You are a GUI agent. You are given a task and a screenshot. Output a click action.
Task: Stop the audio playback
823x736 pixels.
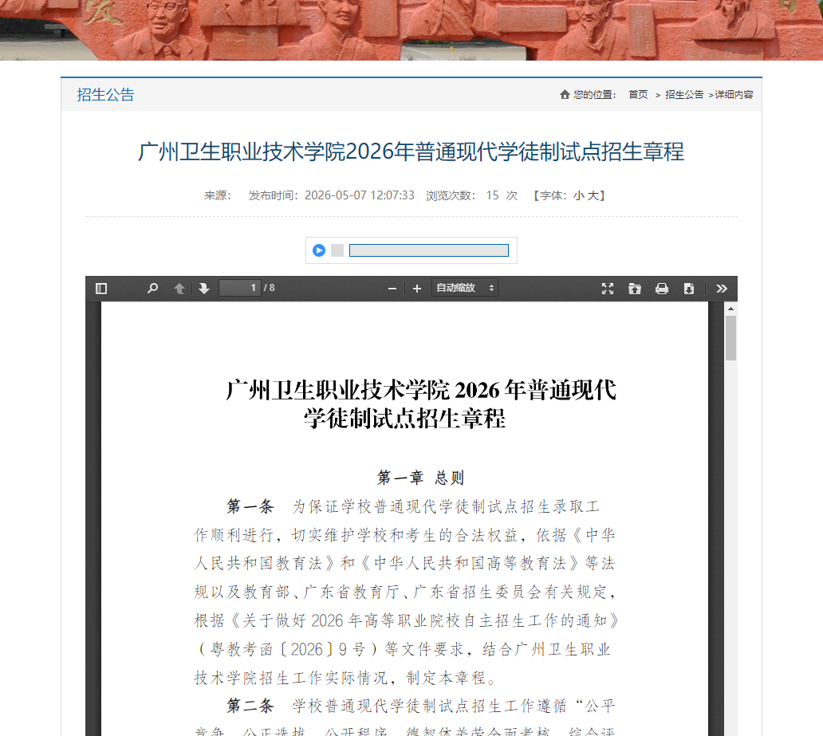click(337, 250)
